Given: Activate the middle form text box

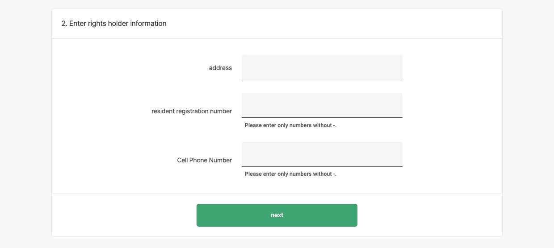Looking at the screenshot, I should coord(322,105).
